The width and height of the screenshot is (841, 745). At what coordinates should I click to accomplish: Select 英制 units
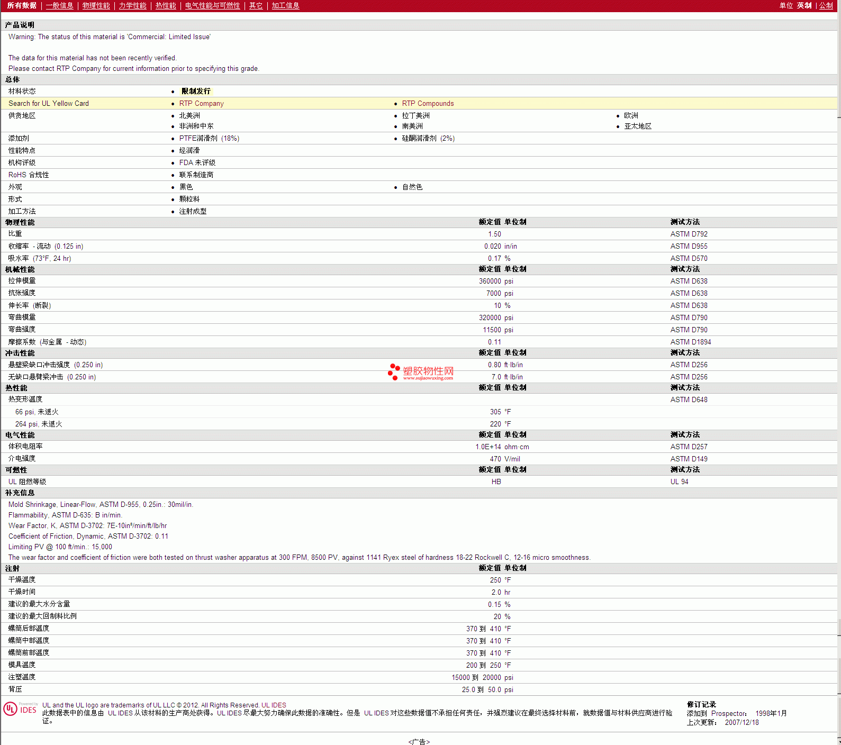click(804, 6)
